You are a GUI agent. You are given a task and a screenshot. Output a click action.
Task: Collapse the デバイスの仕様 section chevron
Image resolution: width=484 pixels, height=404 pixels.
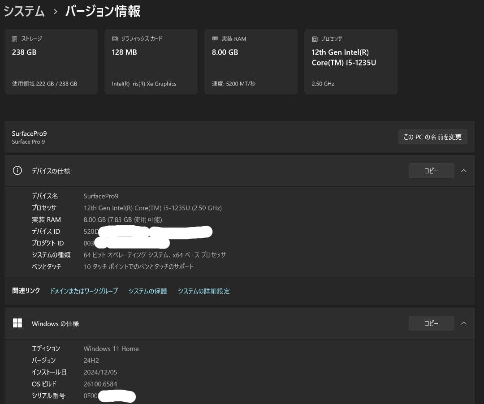pos(464,170)
